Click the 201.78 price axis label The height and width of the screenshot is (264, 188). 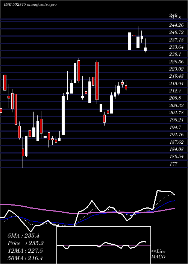pyautogui.click(x=177, y=113)
